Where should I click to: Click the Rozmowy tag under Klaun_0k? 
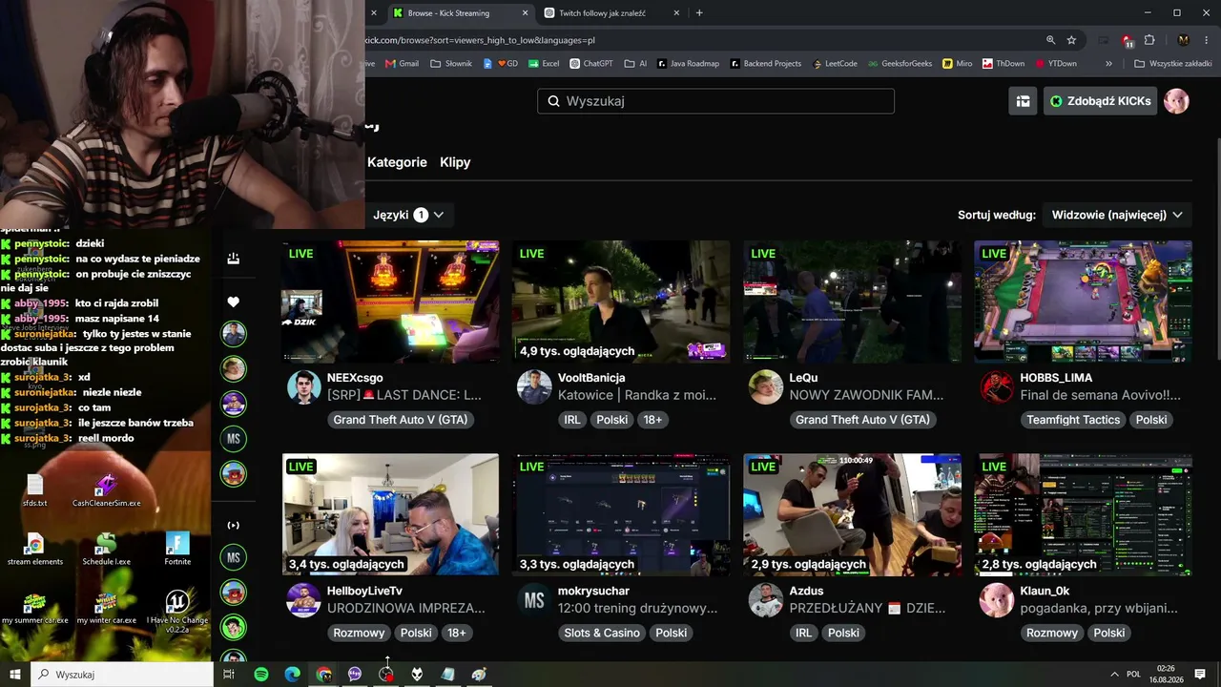pyautogui.click(x=1052, y=633)
